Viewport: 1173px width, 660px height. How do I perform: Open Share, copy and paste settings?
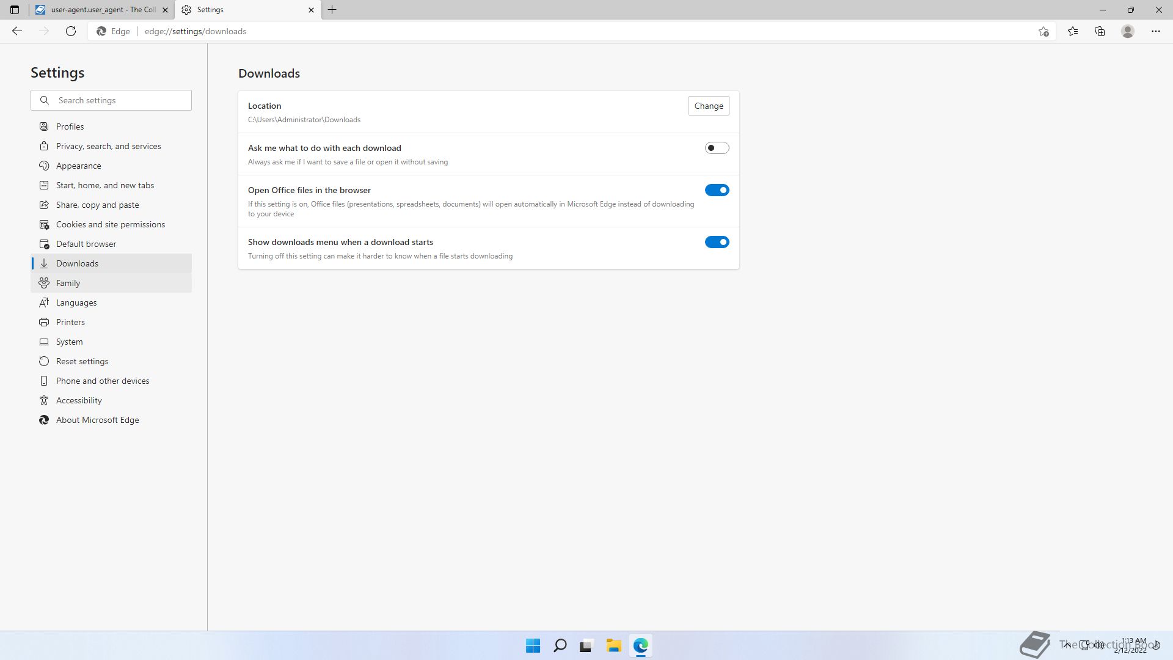tap(111, 205)
